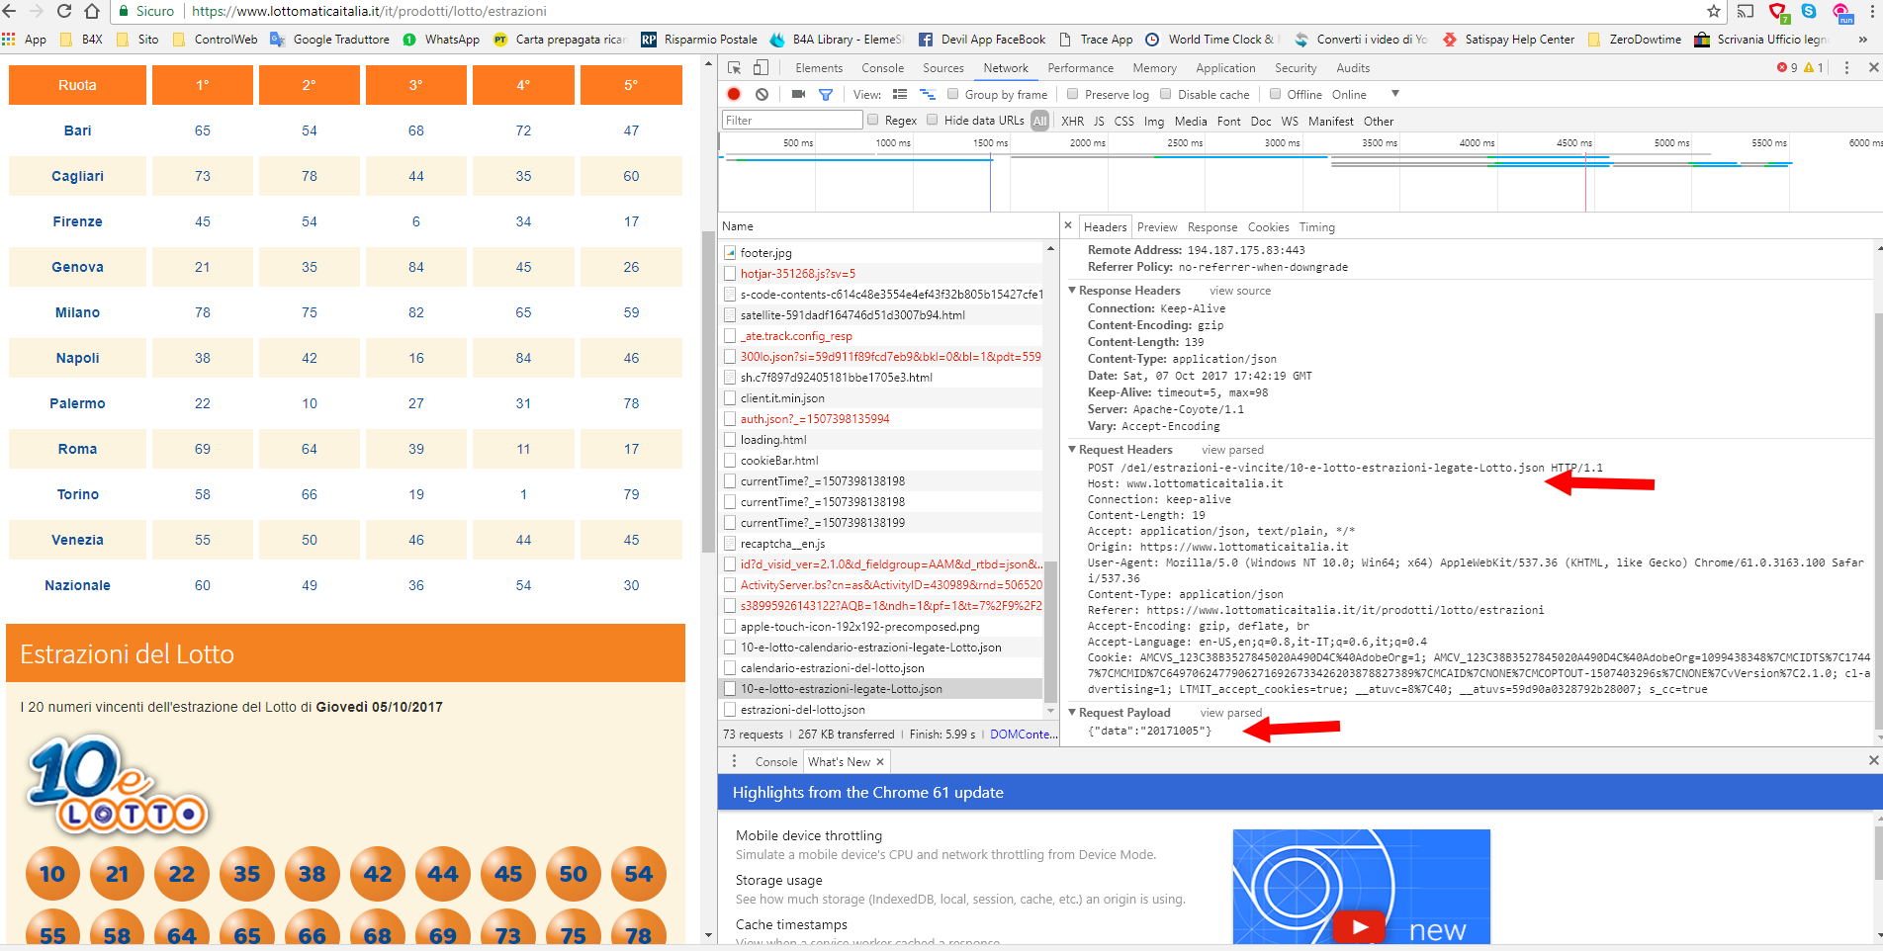
Task: Select the estrazioni-del-lotto.json request
Action: [x=802, y=710]
